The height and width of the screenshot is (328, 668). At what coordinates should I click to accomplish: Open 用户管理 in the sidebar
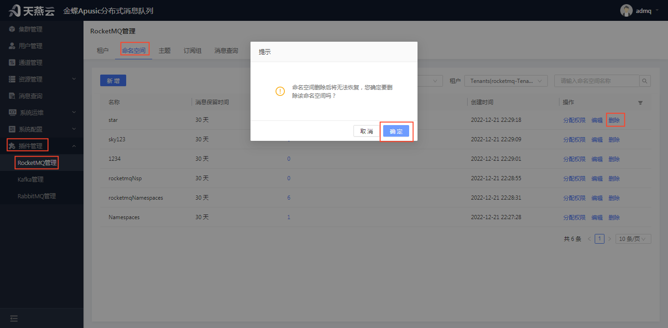(30, 46)
